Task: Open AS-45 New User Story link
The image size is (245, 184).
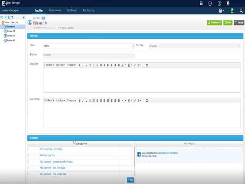Action: tap(47, 155)
